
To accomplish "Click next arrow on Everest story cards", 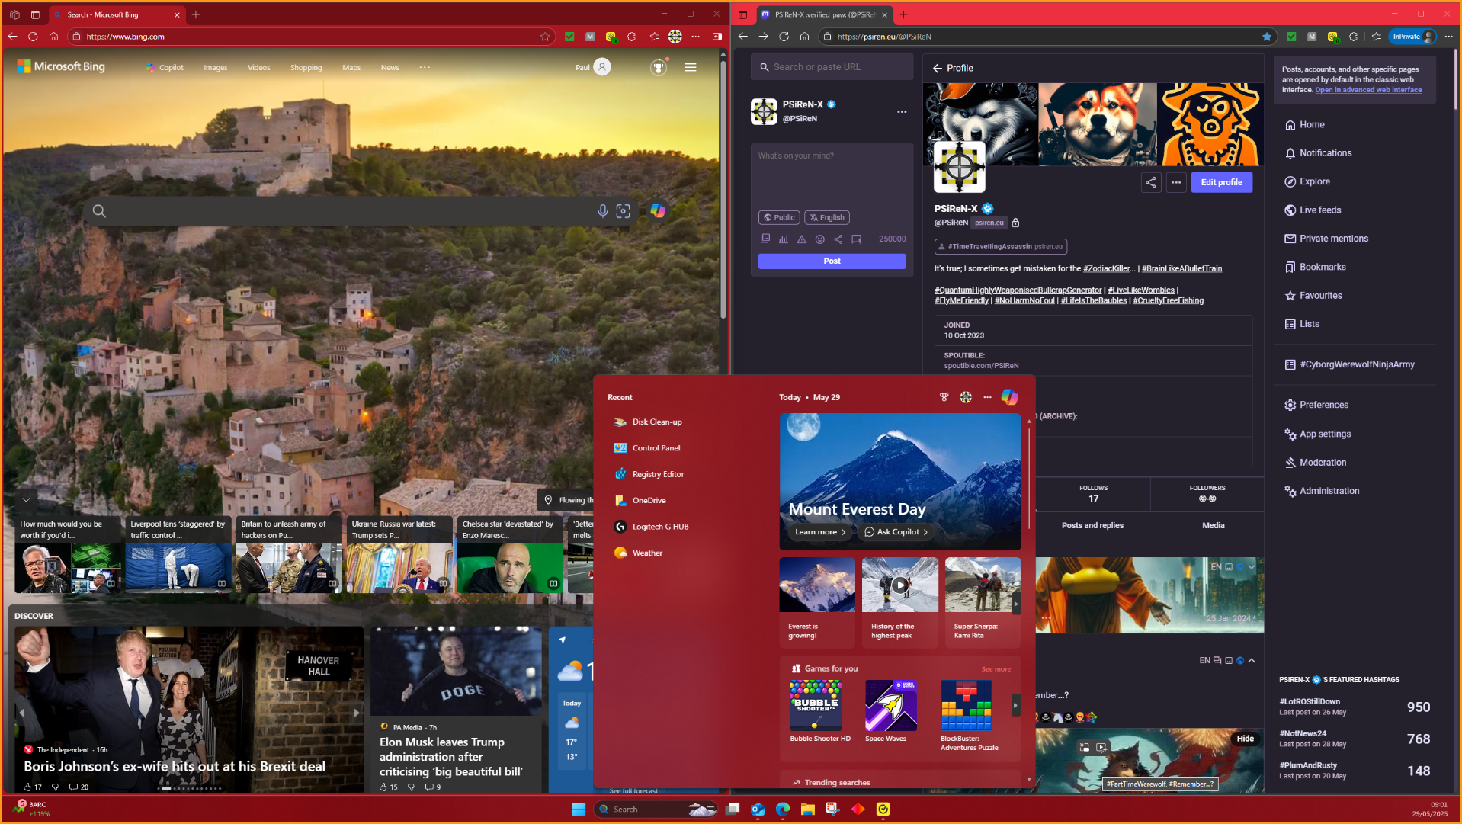I will coord(1016,604).
